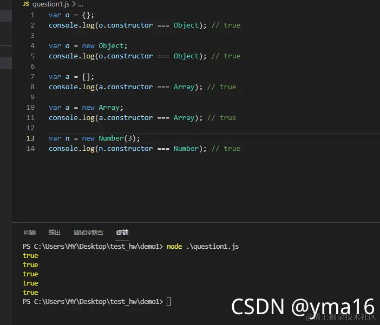Click the 'var a = [];' line
This screenshot has height=325, width=380.
(71, 77)
